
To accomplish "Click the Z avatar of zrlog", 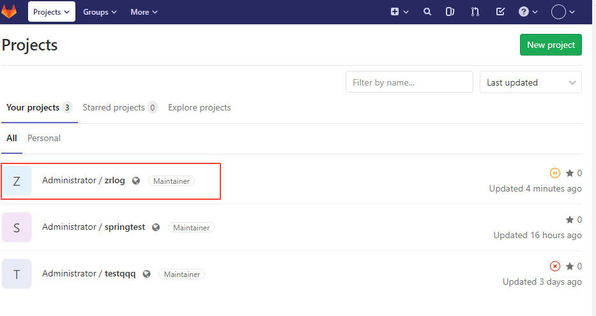I will (x=17, y=181).
